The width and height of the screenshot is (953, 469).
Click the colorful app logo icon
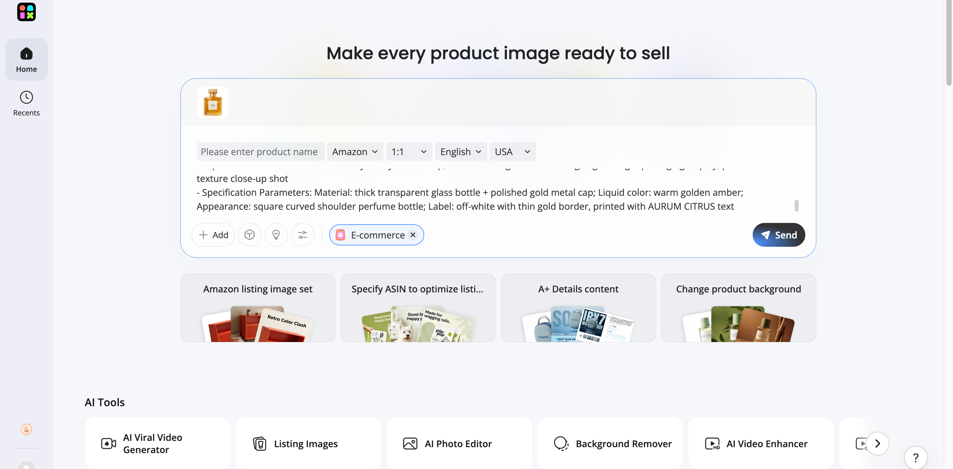click(26, 12)
